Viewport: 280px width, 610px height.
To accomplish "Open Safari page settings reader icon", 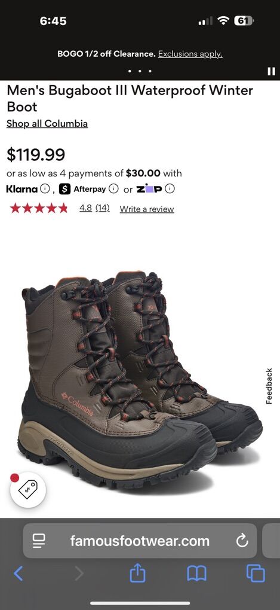I will (39, 541).
